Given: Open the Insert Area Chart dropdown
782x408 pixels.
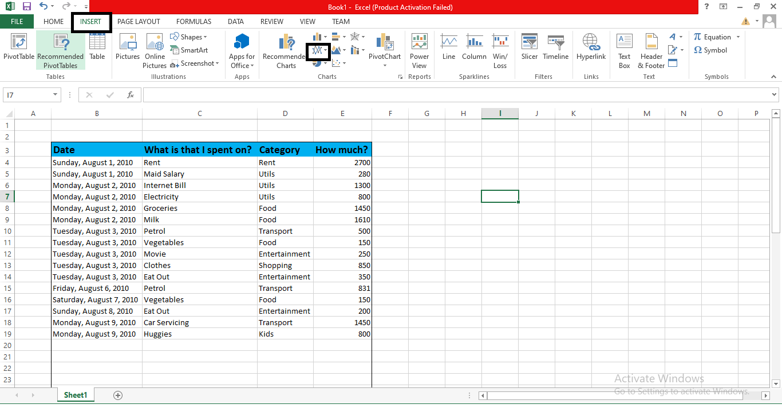Looking at the screenshot, I should (338, 50).
